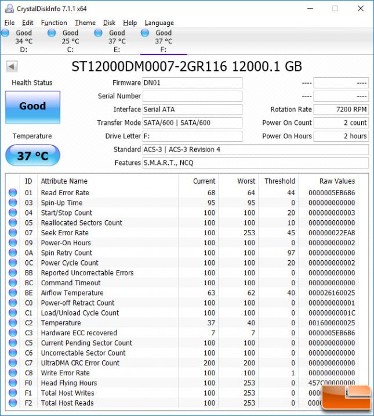
Task: Click the Drive Letter field
Action: 193,136
